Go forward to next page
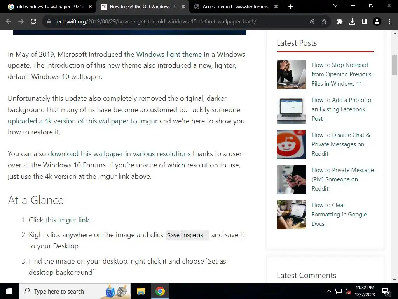Screen dimensions: 398x299 21,22
